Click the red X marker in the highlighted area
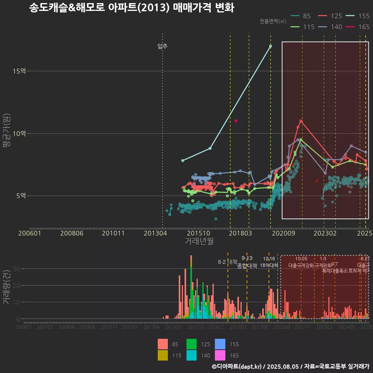 317,181
